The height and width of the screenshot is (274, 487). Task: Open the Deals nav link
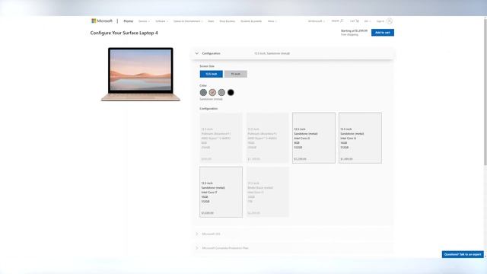211,21
